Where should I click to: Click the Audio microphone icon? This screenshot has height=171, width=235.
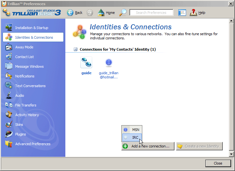(x=9, y=95)
